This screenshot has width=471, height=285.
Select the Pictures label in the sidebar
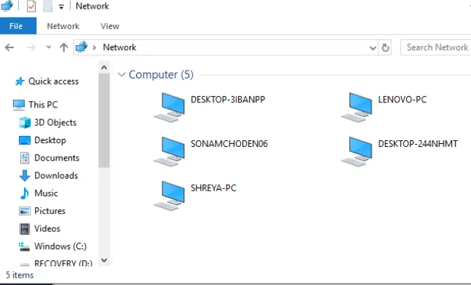pos(50,211)
